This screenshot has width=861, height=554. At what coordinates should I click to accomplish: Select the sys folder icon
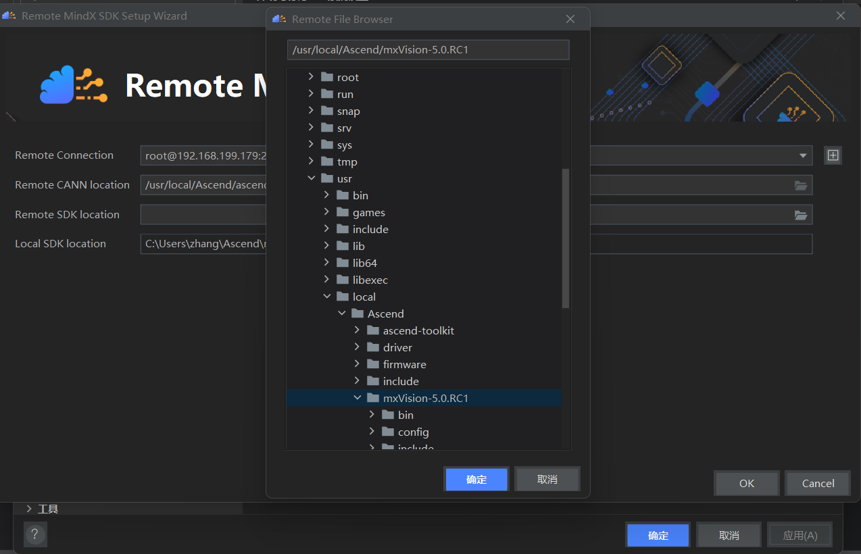pos(327,145)
